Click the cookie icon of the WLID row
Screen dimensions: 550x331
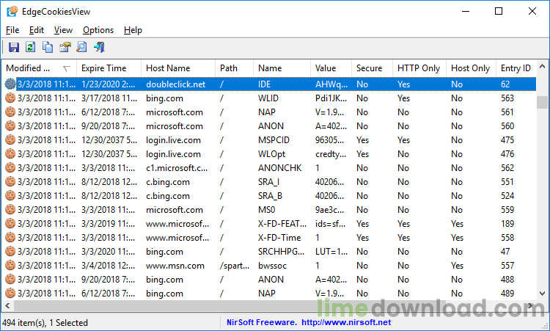tap(10, 98)
